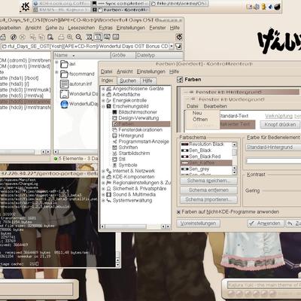
Task: Open the Standard-Hintergrund combo box
Action: click(x=273, y=147)
